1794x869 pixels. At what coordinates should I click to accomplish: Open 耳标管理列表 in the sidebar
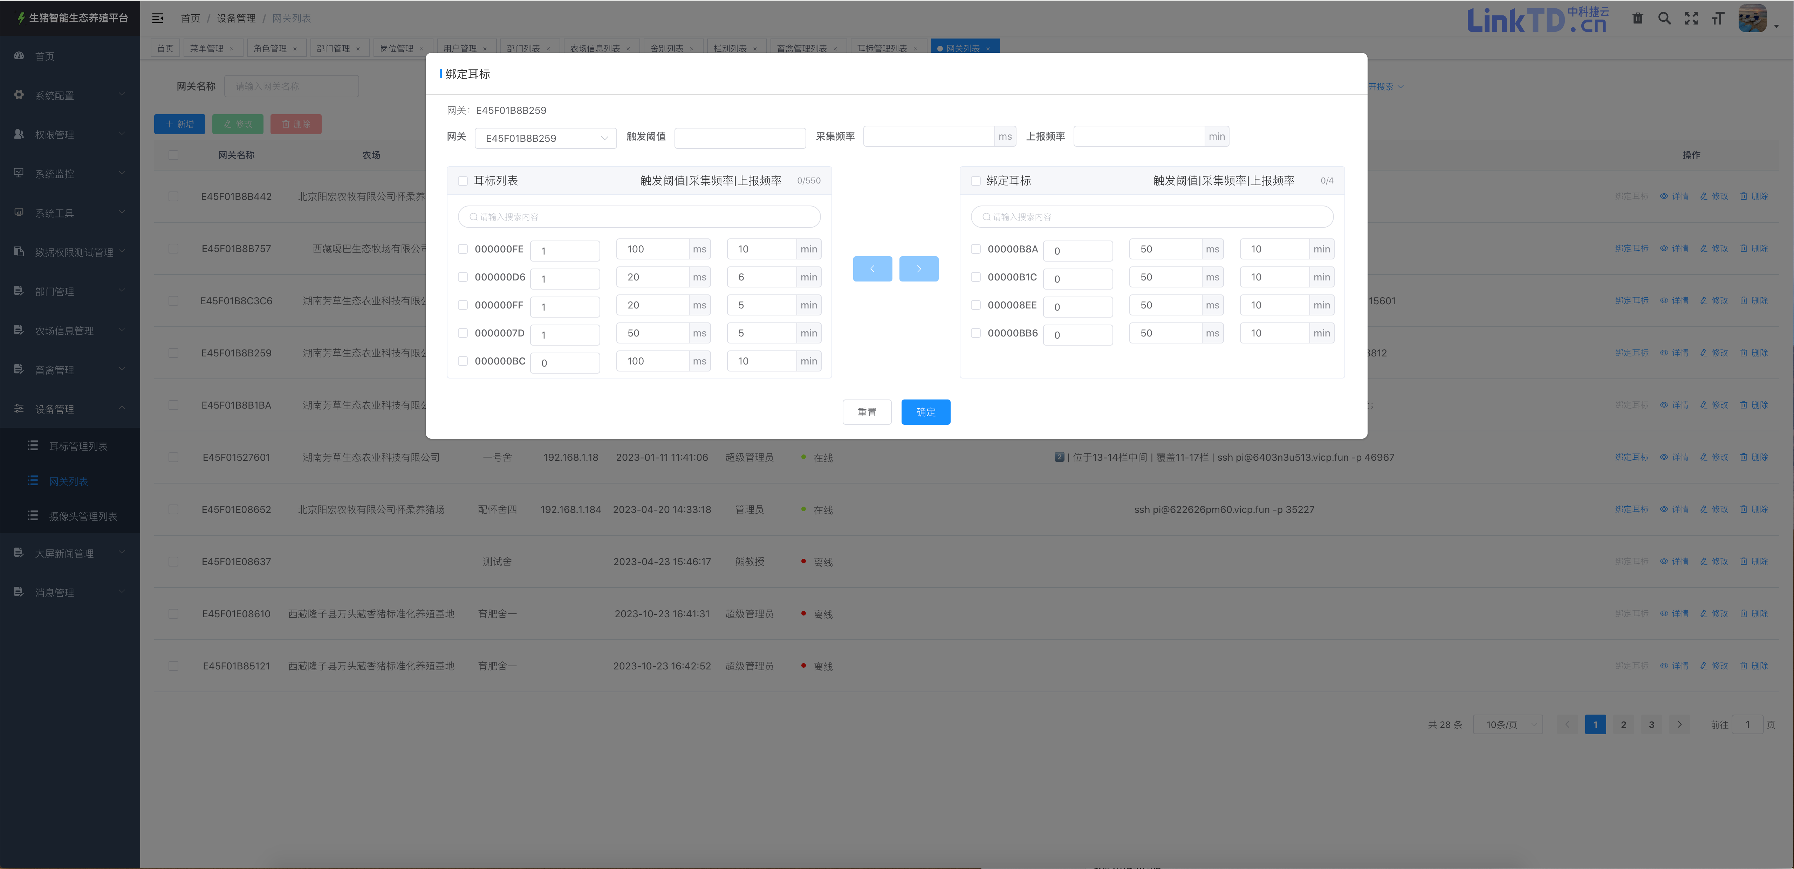pos(78,446)
